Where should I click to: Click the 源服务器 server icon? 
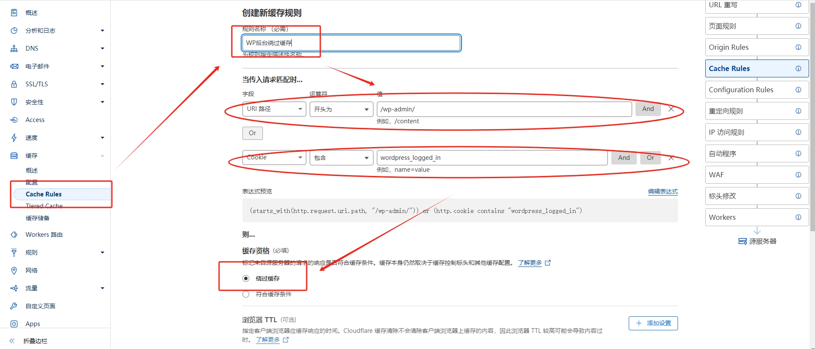743,241
